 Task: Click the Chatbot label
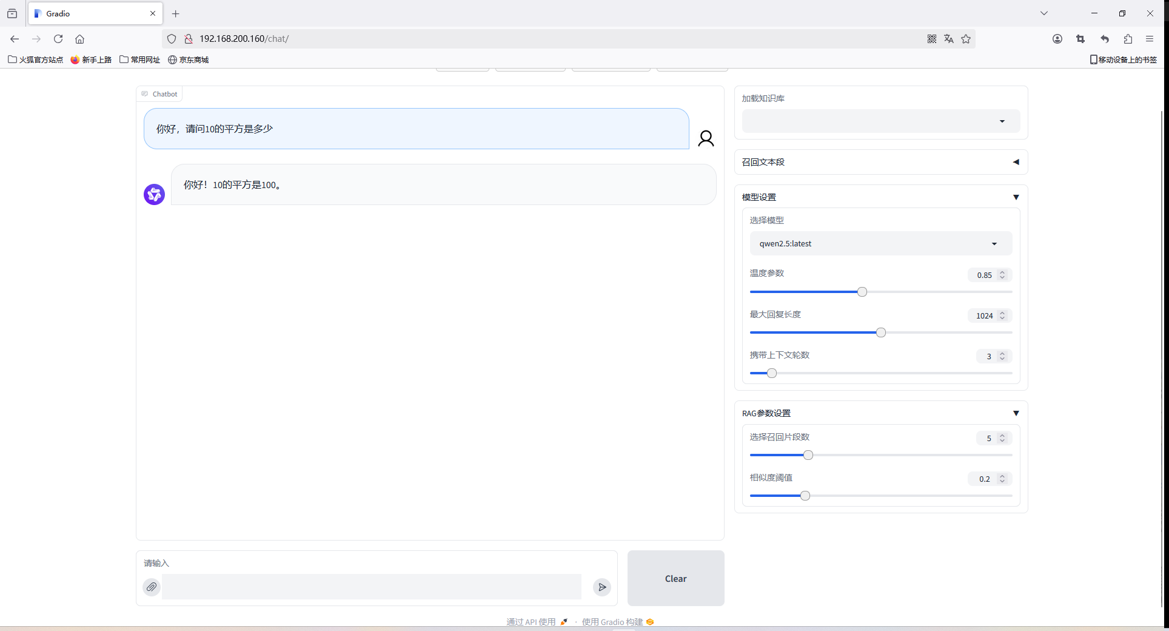pos(159,94)
